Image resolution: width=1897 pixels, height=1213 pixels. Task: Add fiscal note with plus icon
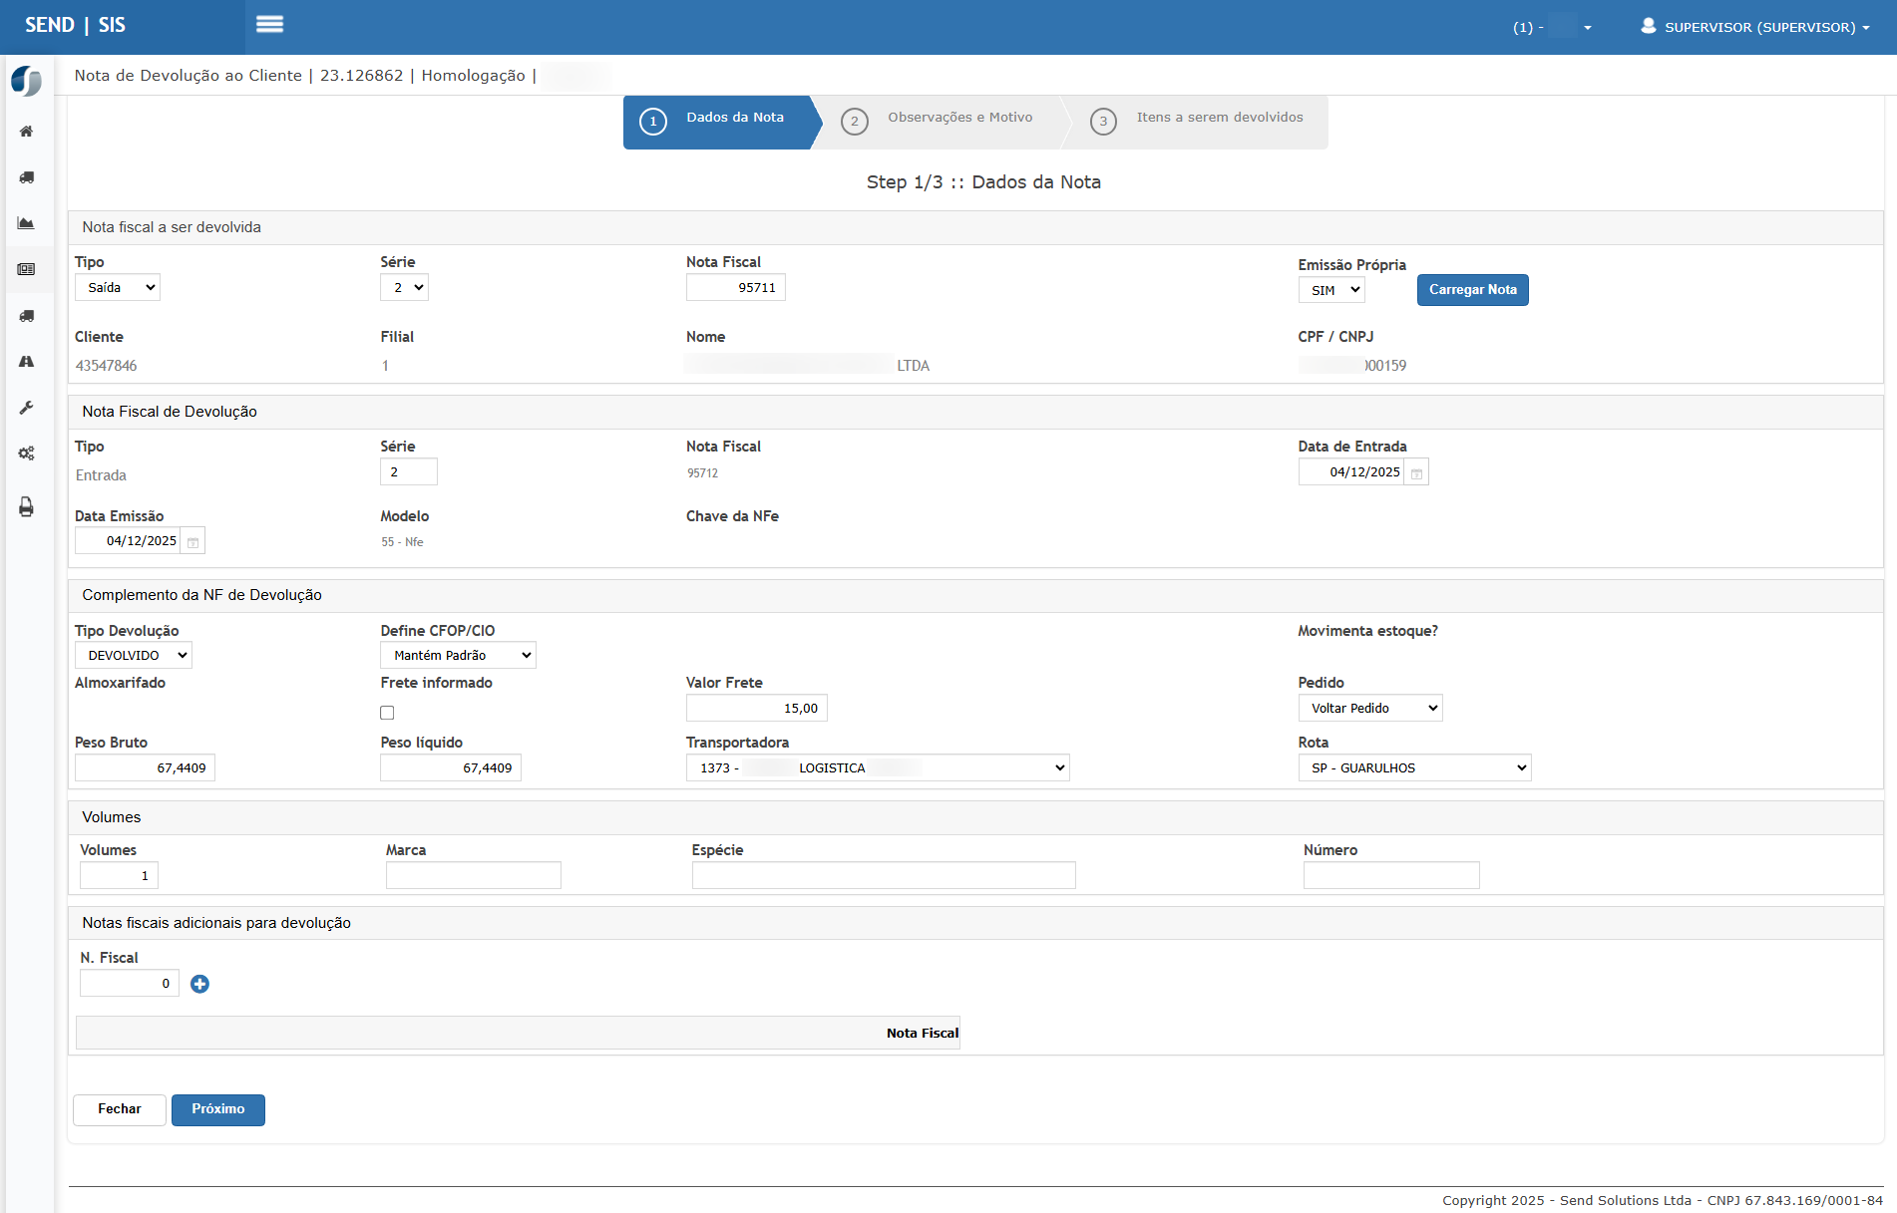[x=199, y=984]
